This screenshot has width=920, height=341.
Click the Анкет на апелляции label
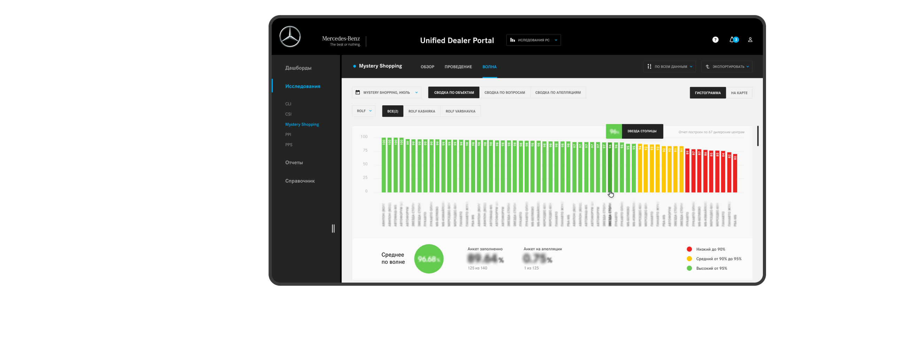click(x=542, y=249)
